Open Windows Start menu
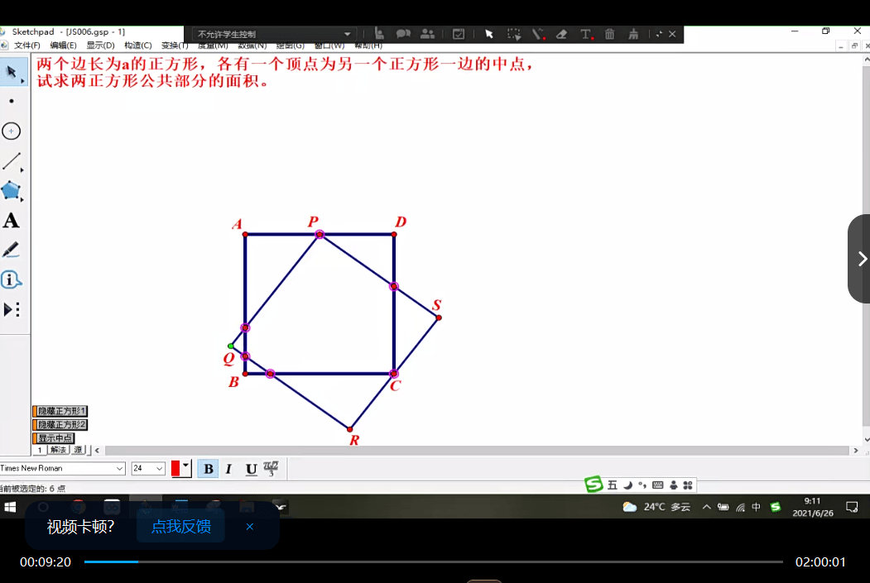This screenshot has height=583, width=870. (10, 507)
